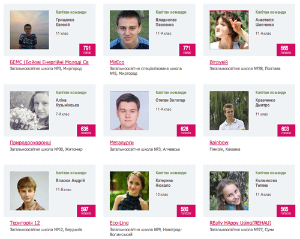Screen dimensions: 300x239
Task: Open the MirEco team link
Action: (x=117, y=62)
